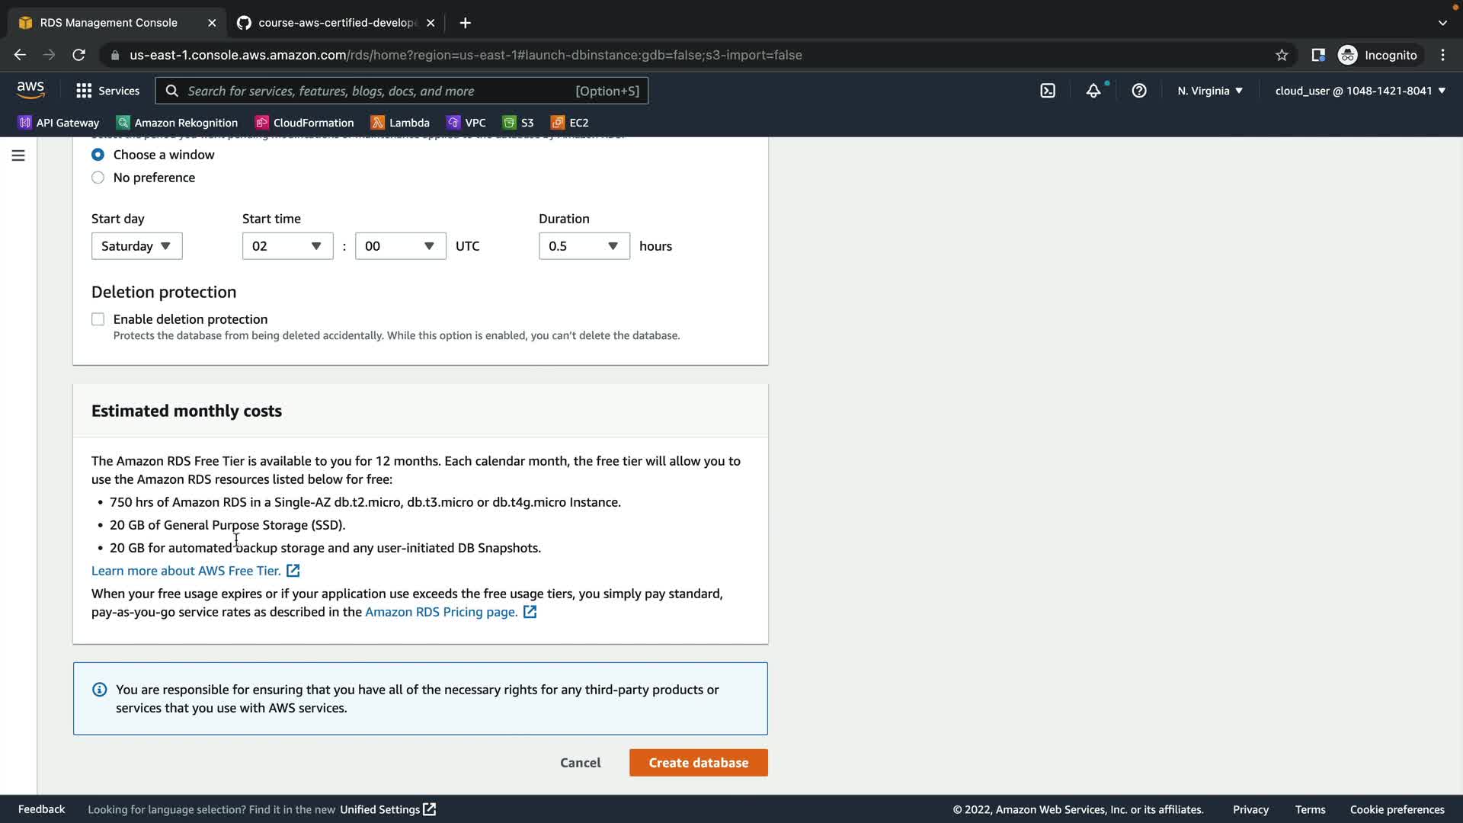Image resolution: width=1463 pixels, height=823 pixels.
Task: Expand the Start day Saturday dropdown
Action: [x=136, y=246]
